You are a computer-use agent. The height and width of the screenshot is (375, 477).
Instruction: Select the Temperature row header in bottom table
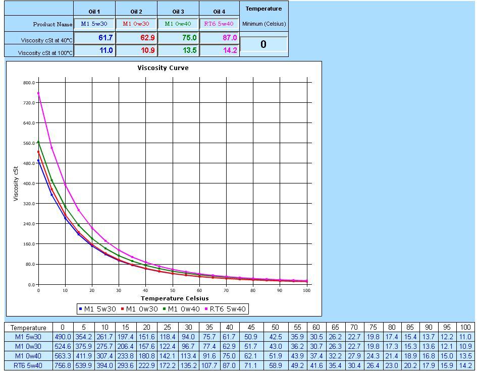click(x=29, y=328)
